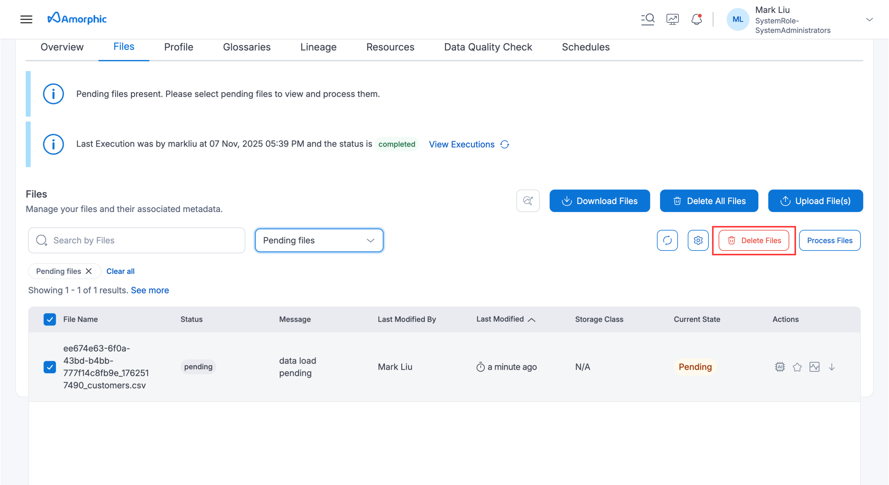Click the Process Files button
Viewport: 889px width, 485px height.
point(829,240)
